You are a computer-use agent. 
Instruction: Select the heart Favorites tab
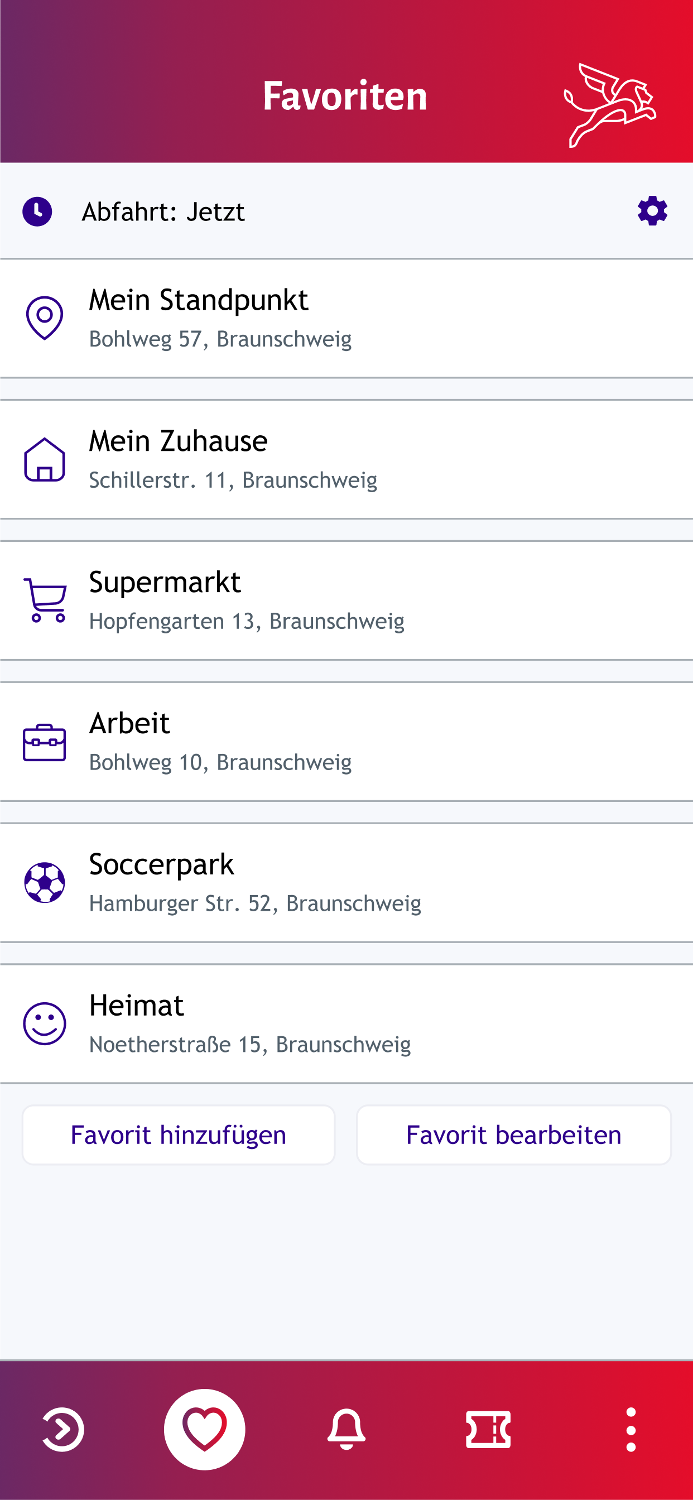coord(204,1430)
